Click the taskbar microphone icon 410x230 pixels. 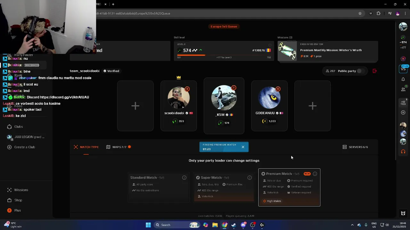(x=366, y=225)
